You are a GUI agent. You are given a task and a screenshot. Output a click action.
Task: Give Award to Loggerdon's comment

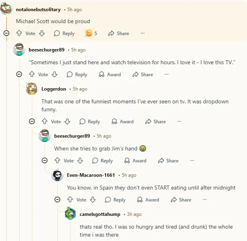pos(122,121)
